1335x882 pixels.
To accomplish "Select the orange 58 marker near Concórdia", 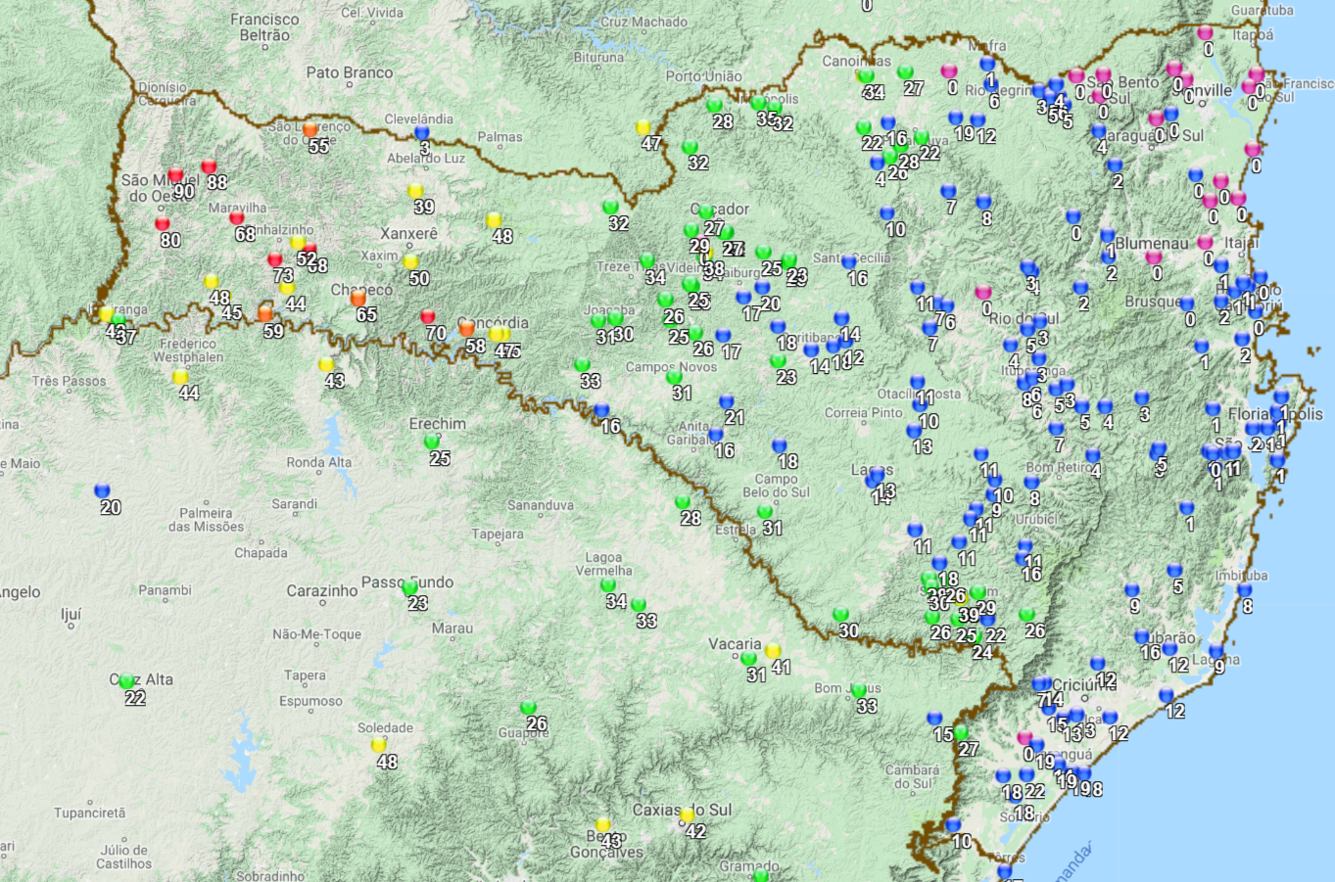I will pos(467,329).
